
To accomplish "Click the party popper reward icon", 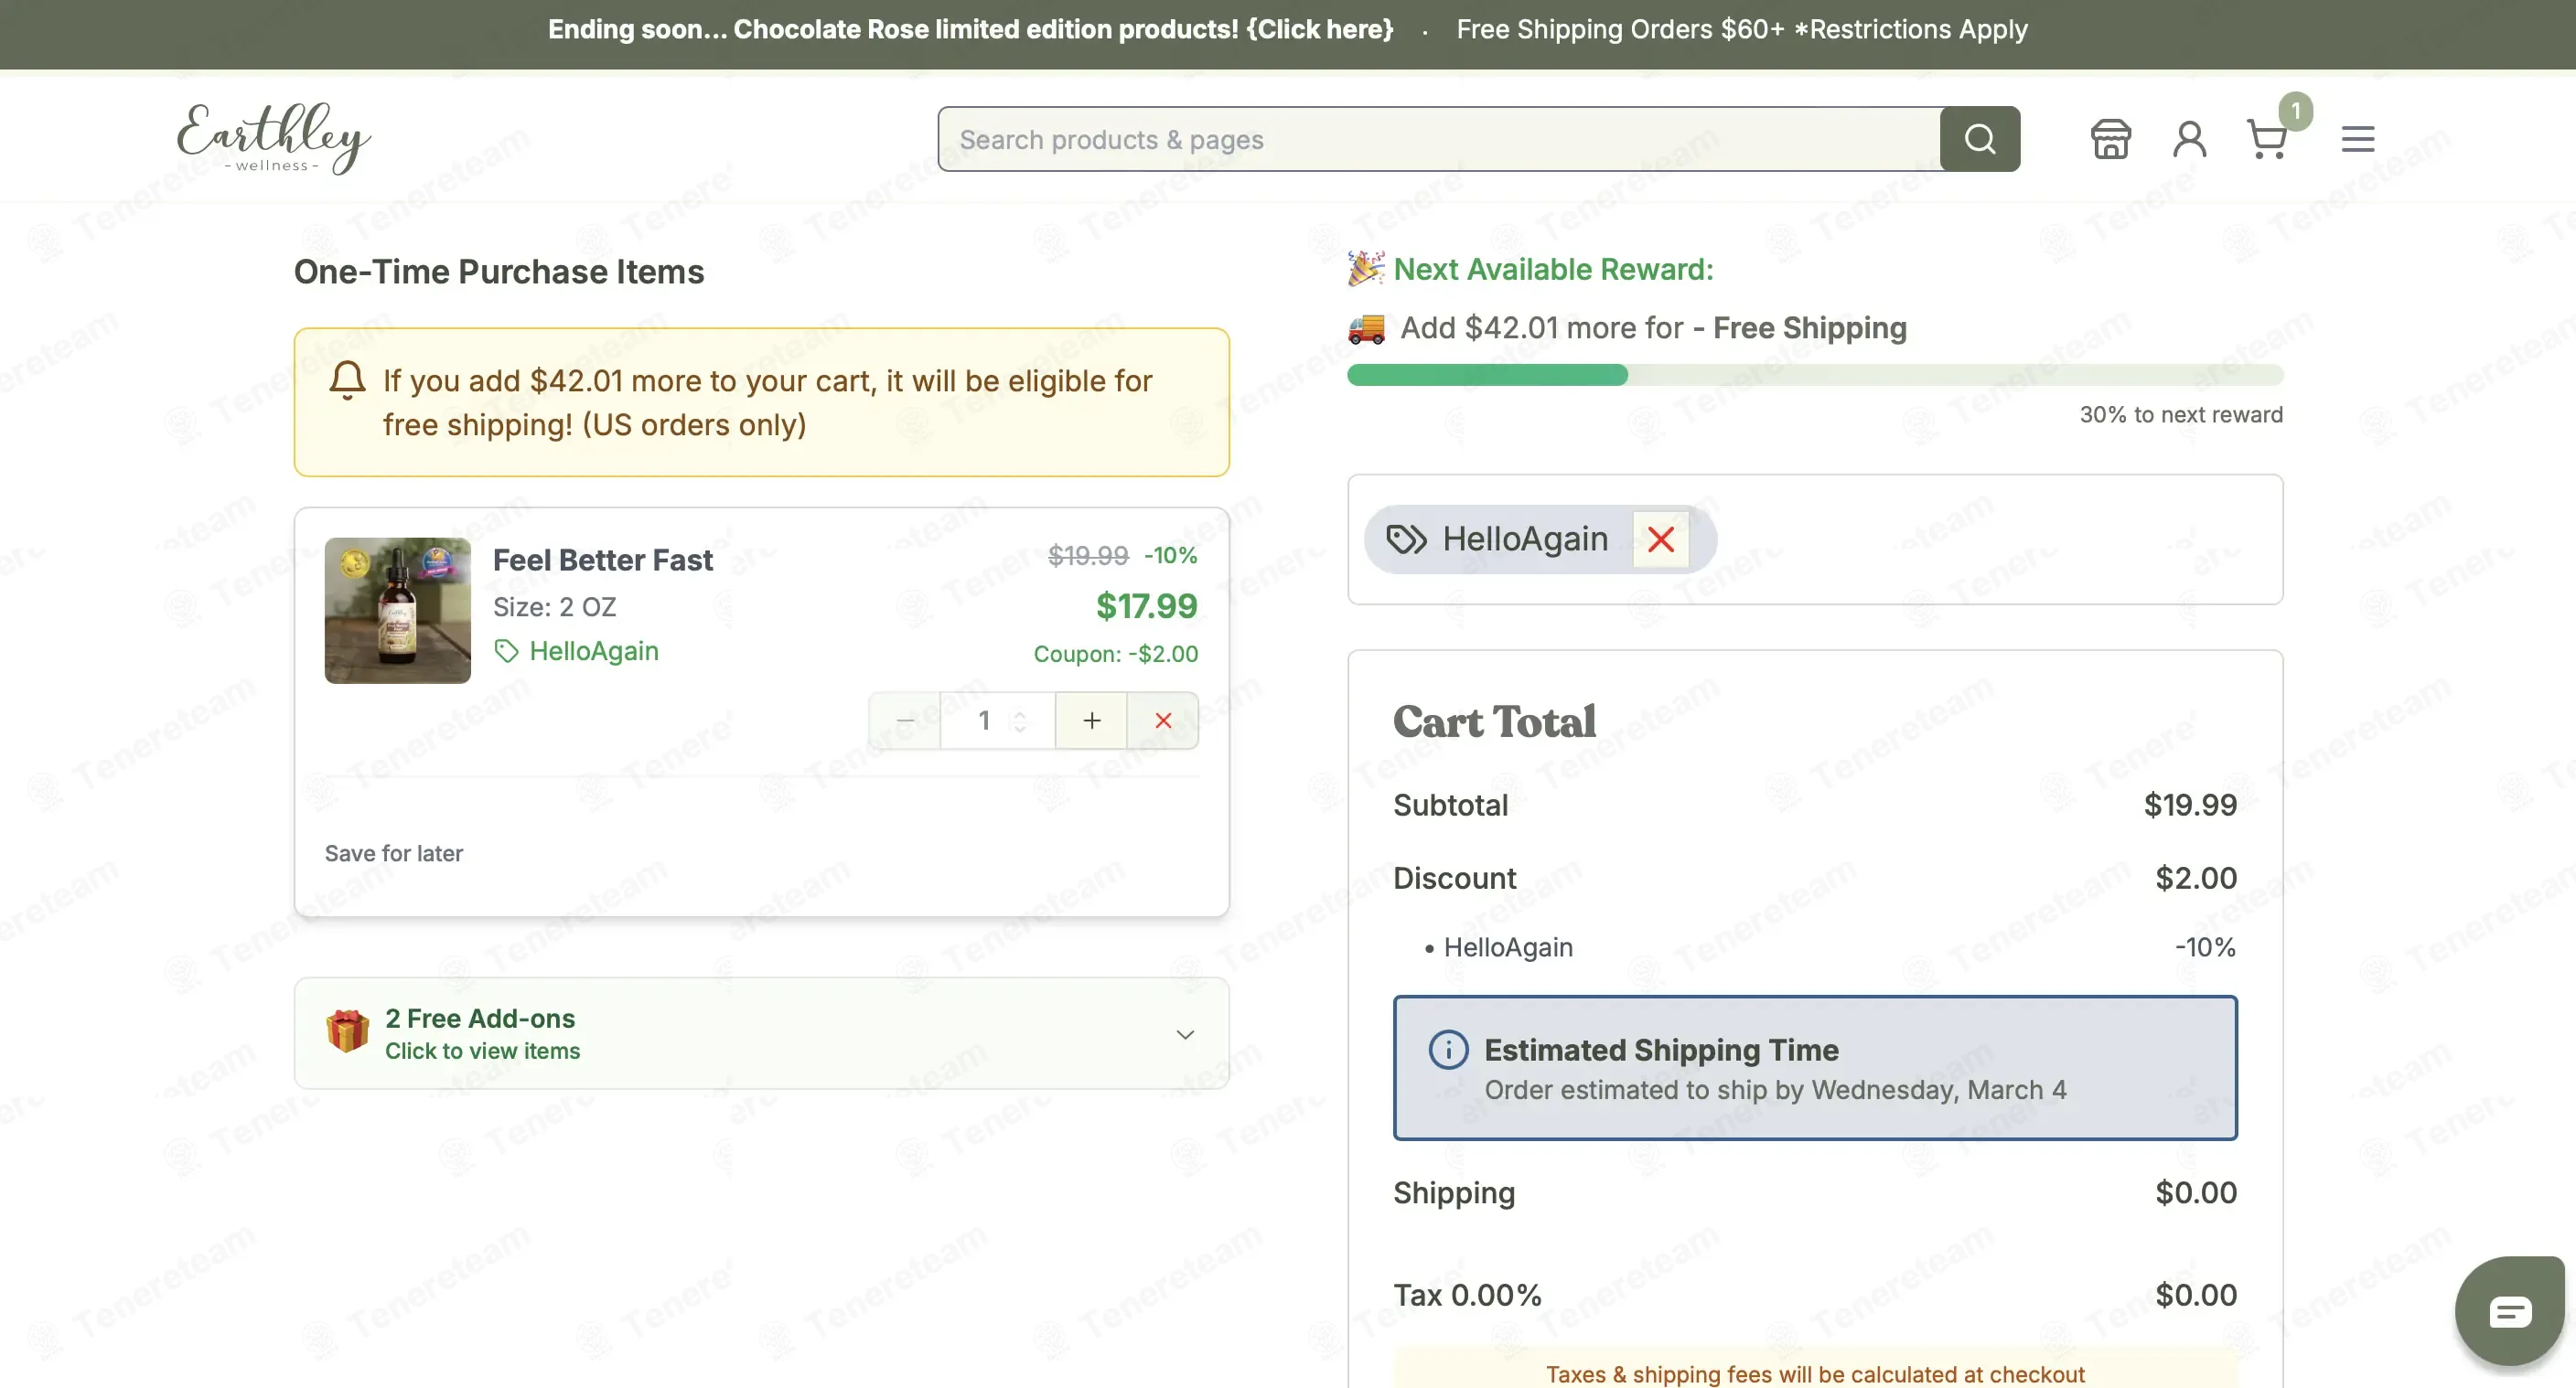I will pos(1366,269).
